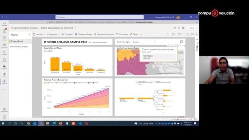This screenshot has height=140, width=249.
Task: Open the Apps (Aplicaciones) store icon
Action: point(4,110)
